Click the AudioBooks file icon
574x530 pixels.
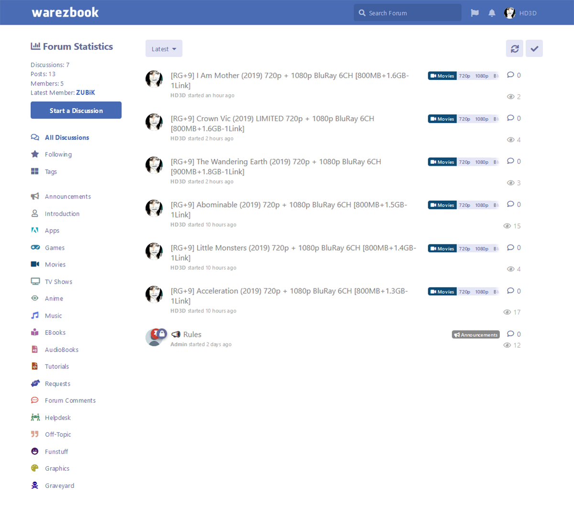click(35, 349)
